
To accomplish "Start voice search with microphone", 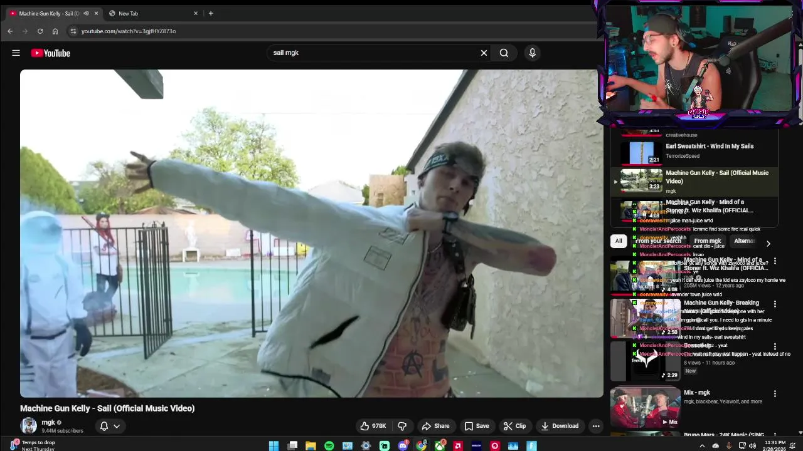I will (532, 53).
